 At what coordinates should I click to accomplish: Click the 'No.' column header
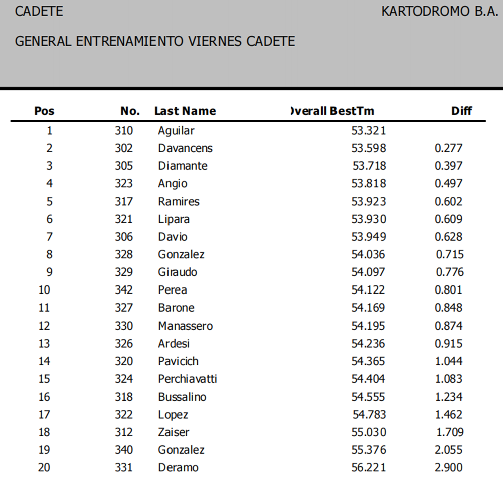click(x=130, y=111)
